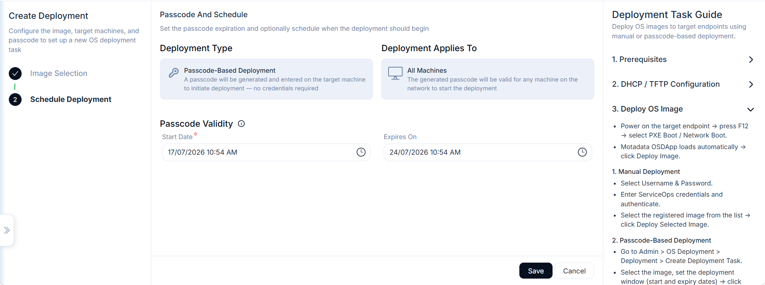Click the Start Date input field
The width and height of the screenshot is (765, 285).
click(x=266, y=152)
